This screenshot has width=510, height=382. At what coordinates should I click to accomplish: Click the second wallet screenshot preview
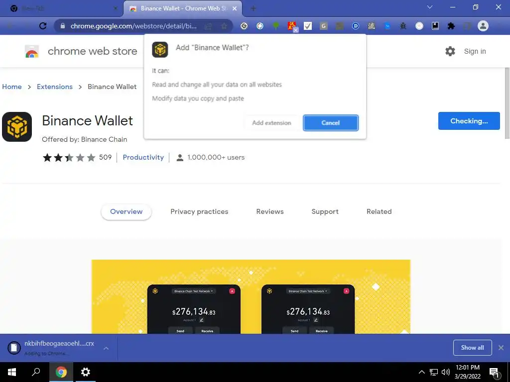[308, 309]
